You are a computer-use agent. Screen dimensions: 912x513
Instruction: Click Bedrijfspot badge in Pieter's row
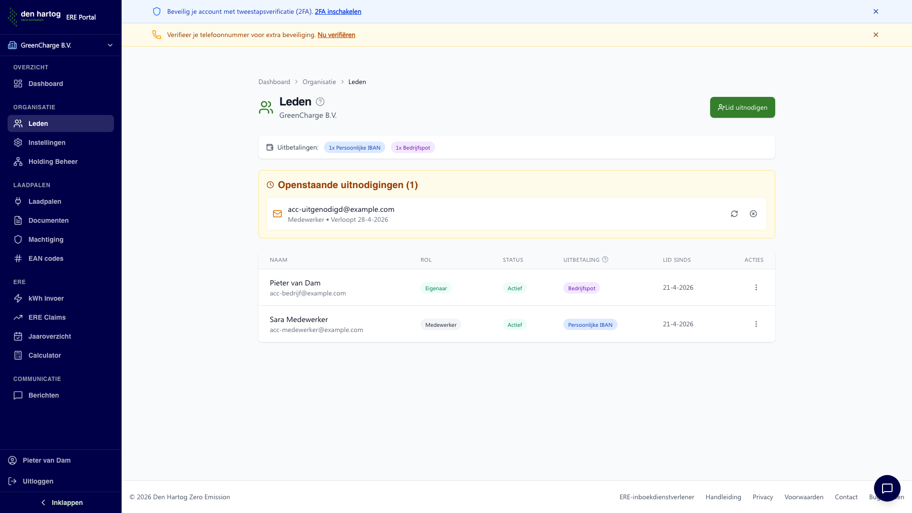[581, 288]
